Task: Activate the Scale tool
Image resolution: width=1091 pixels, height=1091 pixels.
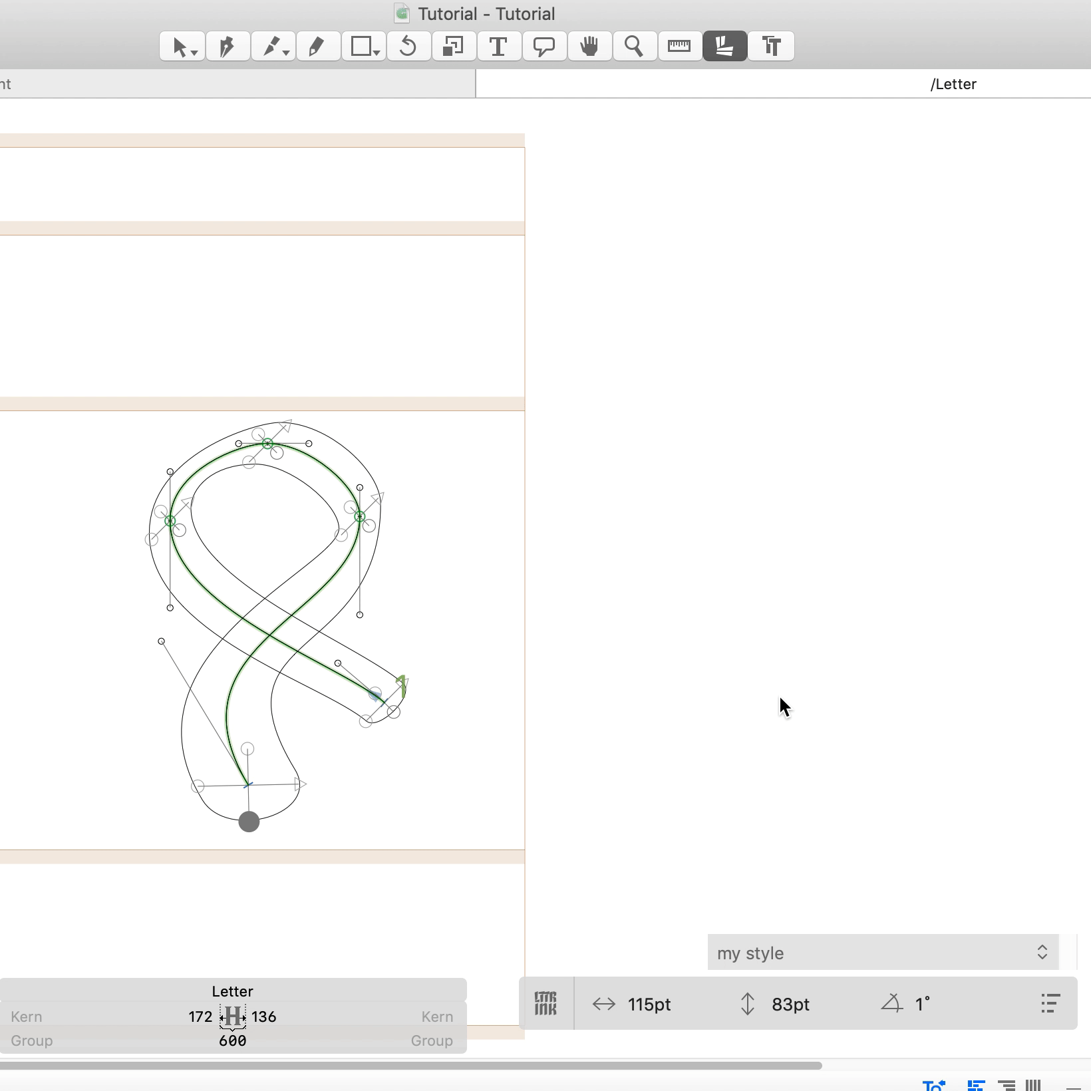Action: coord(454,47)
